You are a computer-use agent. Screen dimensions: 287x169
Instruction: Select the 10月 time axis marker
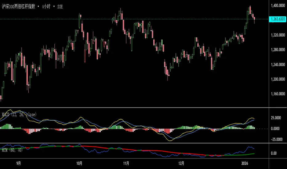(x=79, y=163)
